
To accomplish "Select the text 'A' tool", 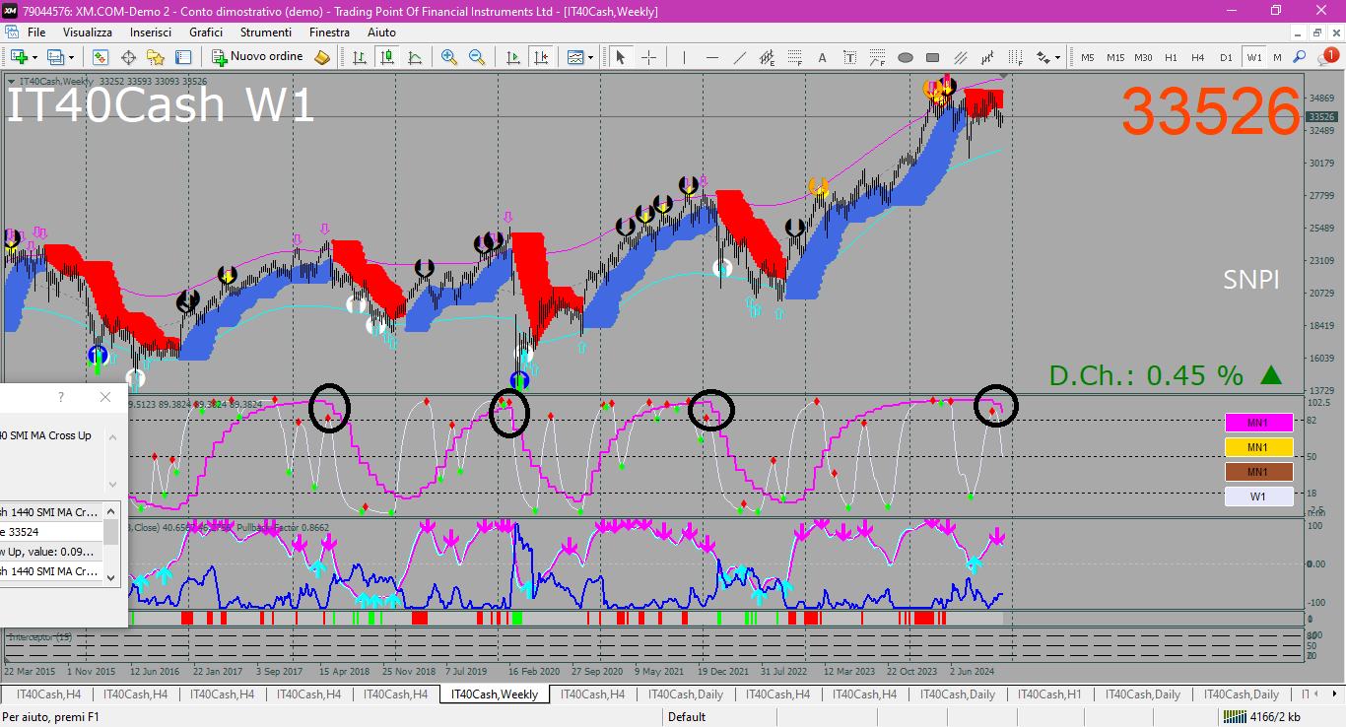I will click(x=823, y=57).
